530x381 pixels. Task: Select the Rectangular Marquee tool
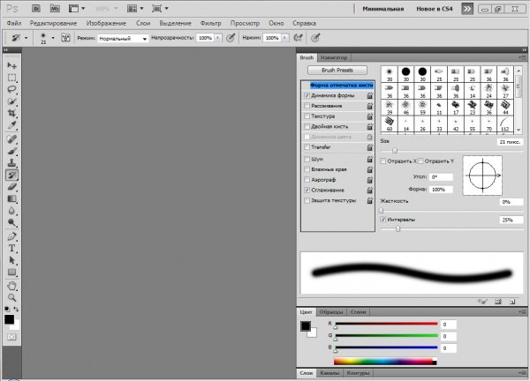11,78
